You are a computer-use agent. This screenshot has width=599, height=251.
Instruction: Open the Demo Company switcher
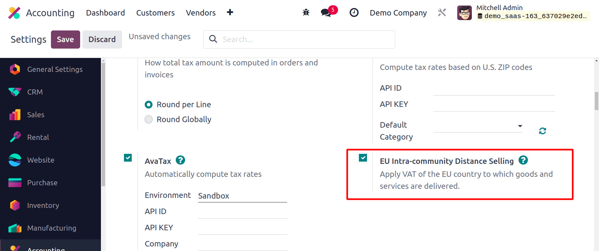click(398, 13)
